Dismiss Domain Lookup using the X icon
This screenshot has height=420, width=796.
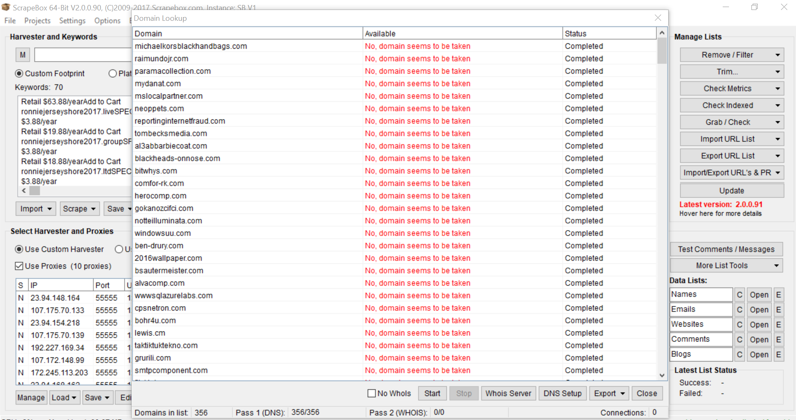pos(658,18)
